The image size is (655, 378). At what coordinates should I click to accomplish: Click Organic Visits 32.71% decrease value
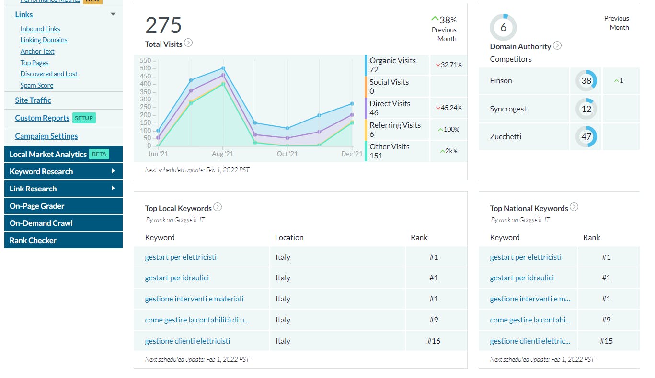(448, 65)
